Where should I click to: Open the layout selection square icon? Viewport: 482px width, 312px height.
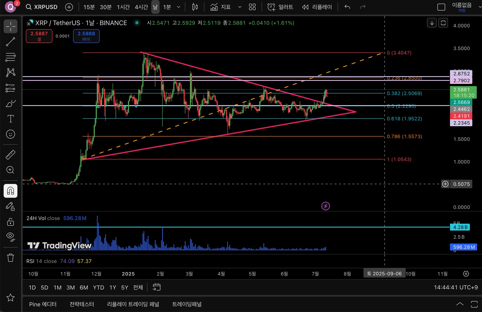441,7
